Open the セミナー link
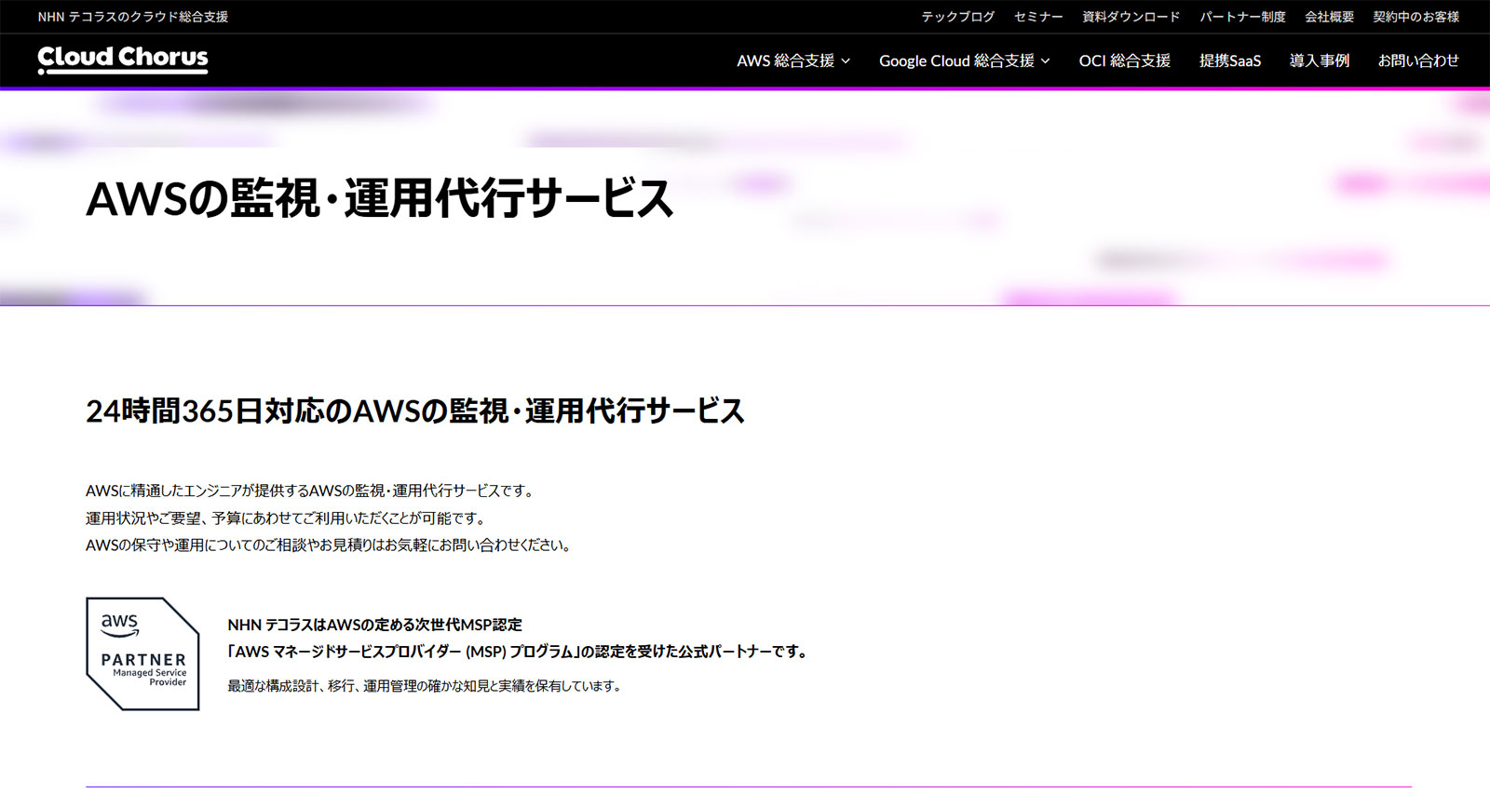Screen dimensions: 1490x794 coord(1038,17)
